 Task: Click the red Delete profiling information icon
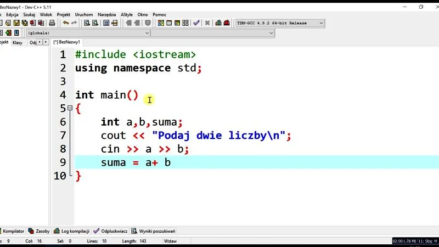coord(227,23)
